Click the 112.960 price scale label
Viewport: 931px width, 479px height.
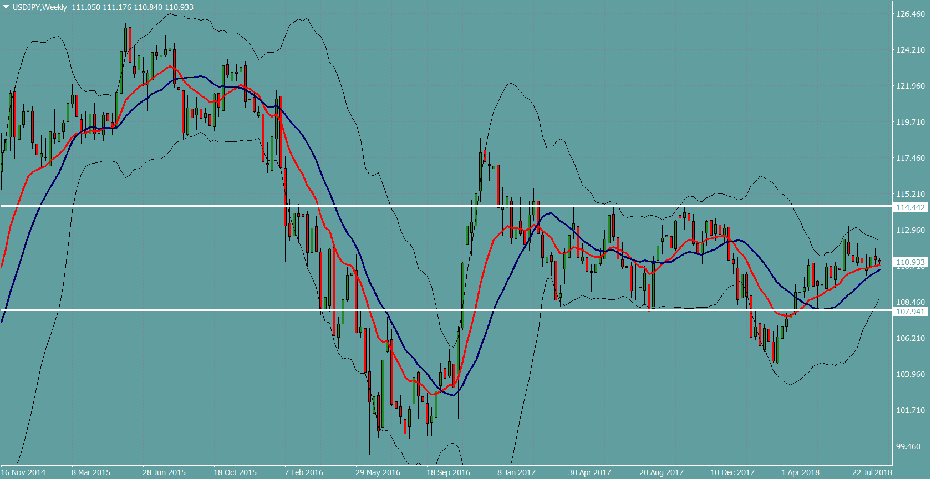click(910, 230)
